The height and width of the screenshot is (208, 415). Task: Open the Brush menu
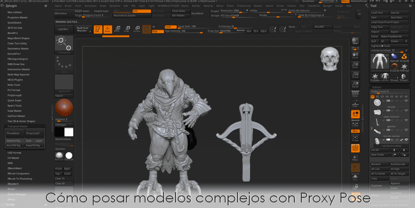click(68, 6)
